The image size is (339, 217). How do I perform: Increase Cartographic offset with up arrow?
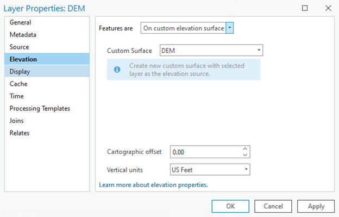[x=245, y=149]
